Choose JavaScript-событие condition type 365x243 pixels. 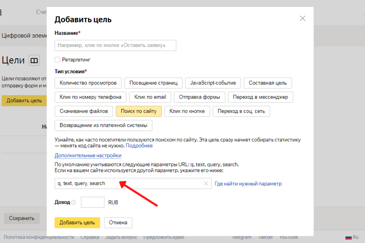[x=213, y=83]
